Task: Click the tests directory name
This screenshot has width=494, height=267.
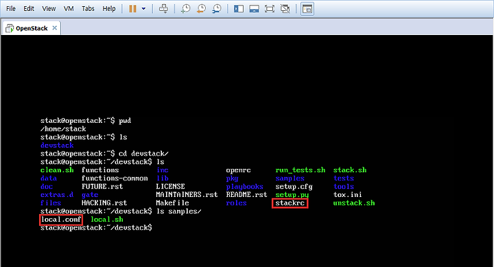Action: (344, 178)
